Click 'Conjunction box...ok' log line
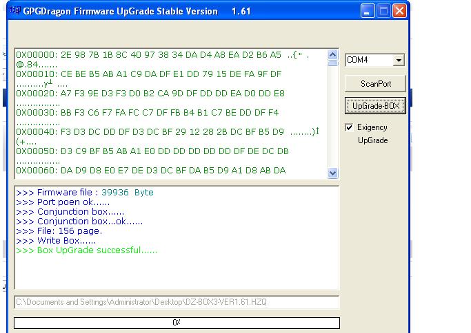The image size is (471, 333). pyautogui.click(x=79, y=222)
